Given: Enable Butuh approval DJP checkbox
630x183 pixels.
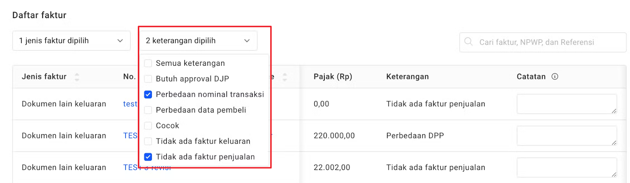Looking at the screenshot, I should point(148,79).
